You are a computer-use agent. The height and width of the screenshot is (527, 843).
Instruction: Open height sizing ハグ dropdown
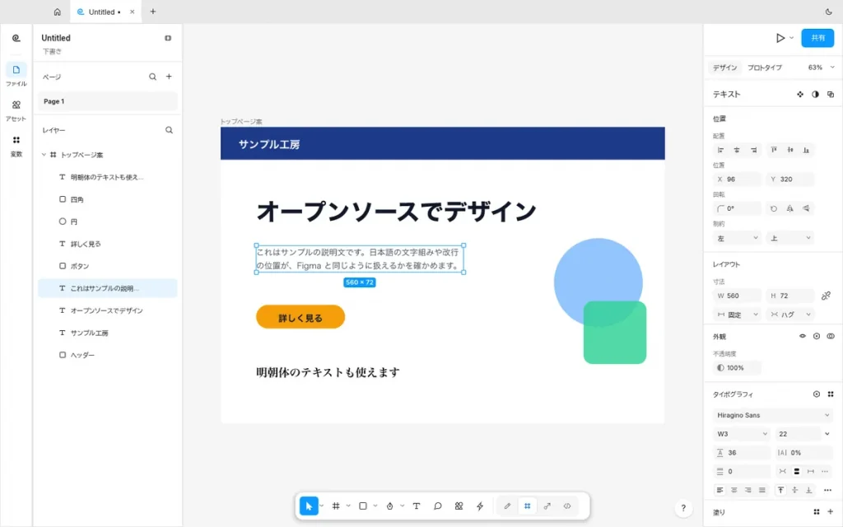[x=790, y=315]
